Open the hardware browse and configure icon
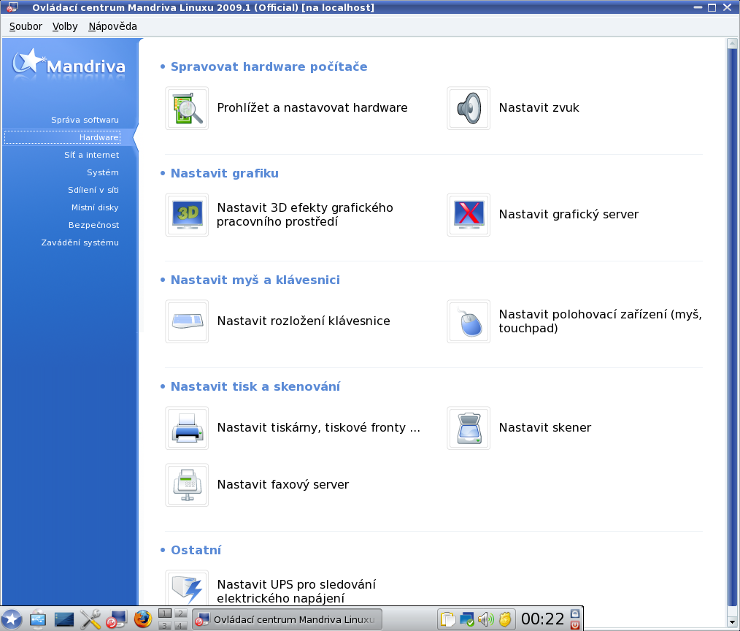The width and height of the screenshot is (740, 631). point(187,108)
